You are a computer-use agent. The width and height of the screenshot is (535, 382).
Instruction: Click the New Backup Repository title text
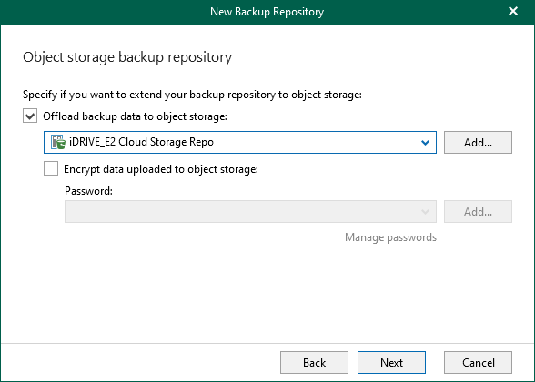[267, 12]
